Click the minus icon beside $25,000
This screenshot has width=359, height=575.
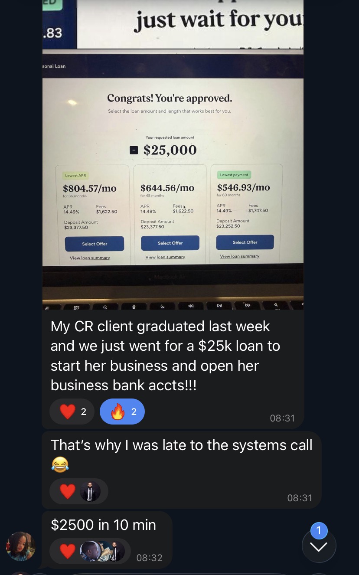134,150
